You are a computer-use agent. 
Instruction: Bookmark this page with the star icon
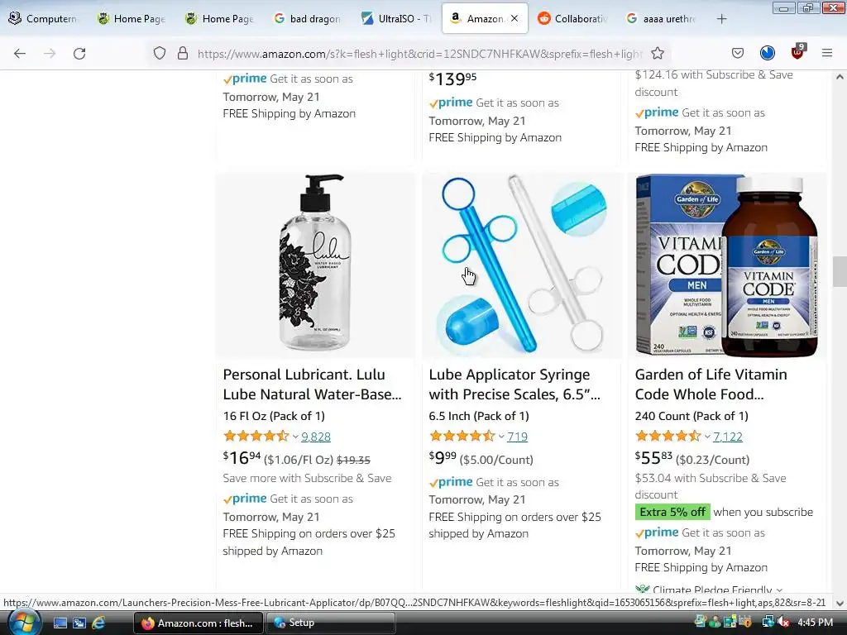(x=657, y=54)
